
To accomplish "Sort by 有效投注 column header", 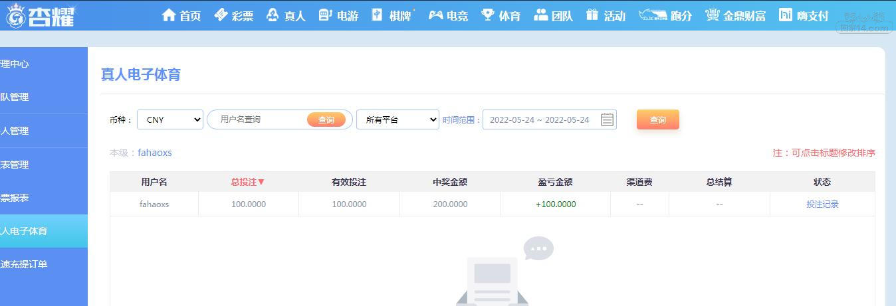I will coord(349,182).
